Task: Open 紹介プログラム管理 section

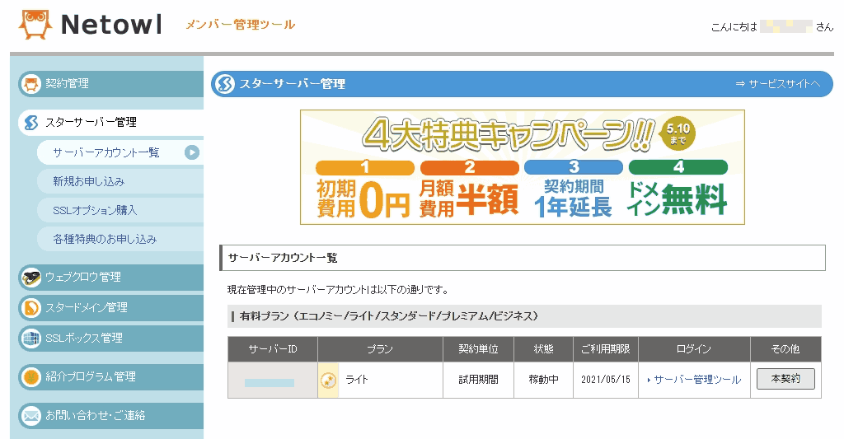Action: [111, 377]
